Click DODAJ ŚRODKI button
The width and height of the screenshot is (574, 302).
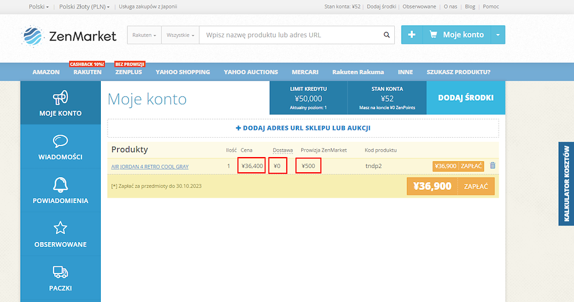[466, 98]
